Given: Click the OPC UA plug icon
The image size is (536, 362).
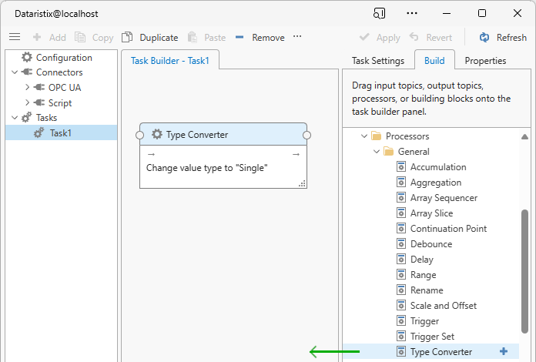Looking at the screenshot, I should 39,88.
